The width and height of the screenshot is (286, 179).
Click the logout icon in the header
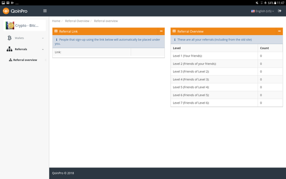[x=279, y=11]
